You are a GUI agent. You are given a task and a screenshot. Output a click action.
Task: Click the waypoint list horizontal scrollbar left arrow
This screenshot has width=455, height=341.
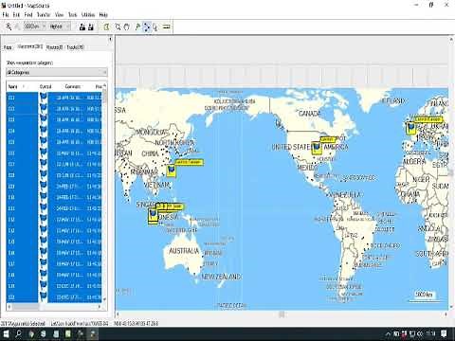(9, 306)
